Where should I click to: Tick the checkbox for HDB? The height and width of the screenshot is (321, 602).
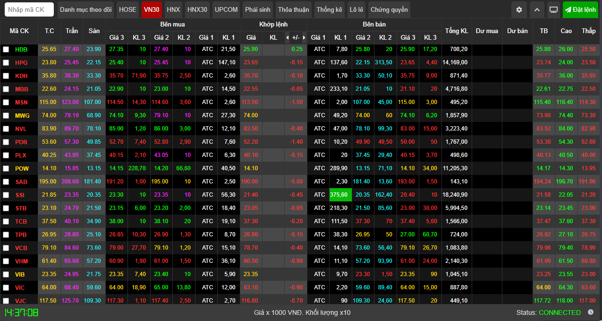(6, 49)
